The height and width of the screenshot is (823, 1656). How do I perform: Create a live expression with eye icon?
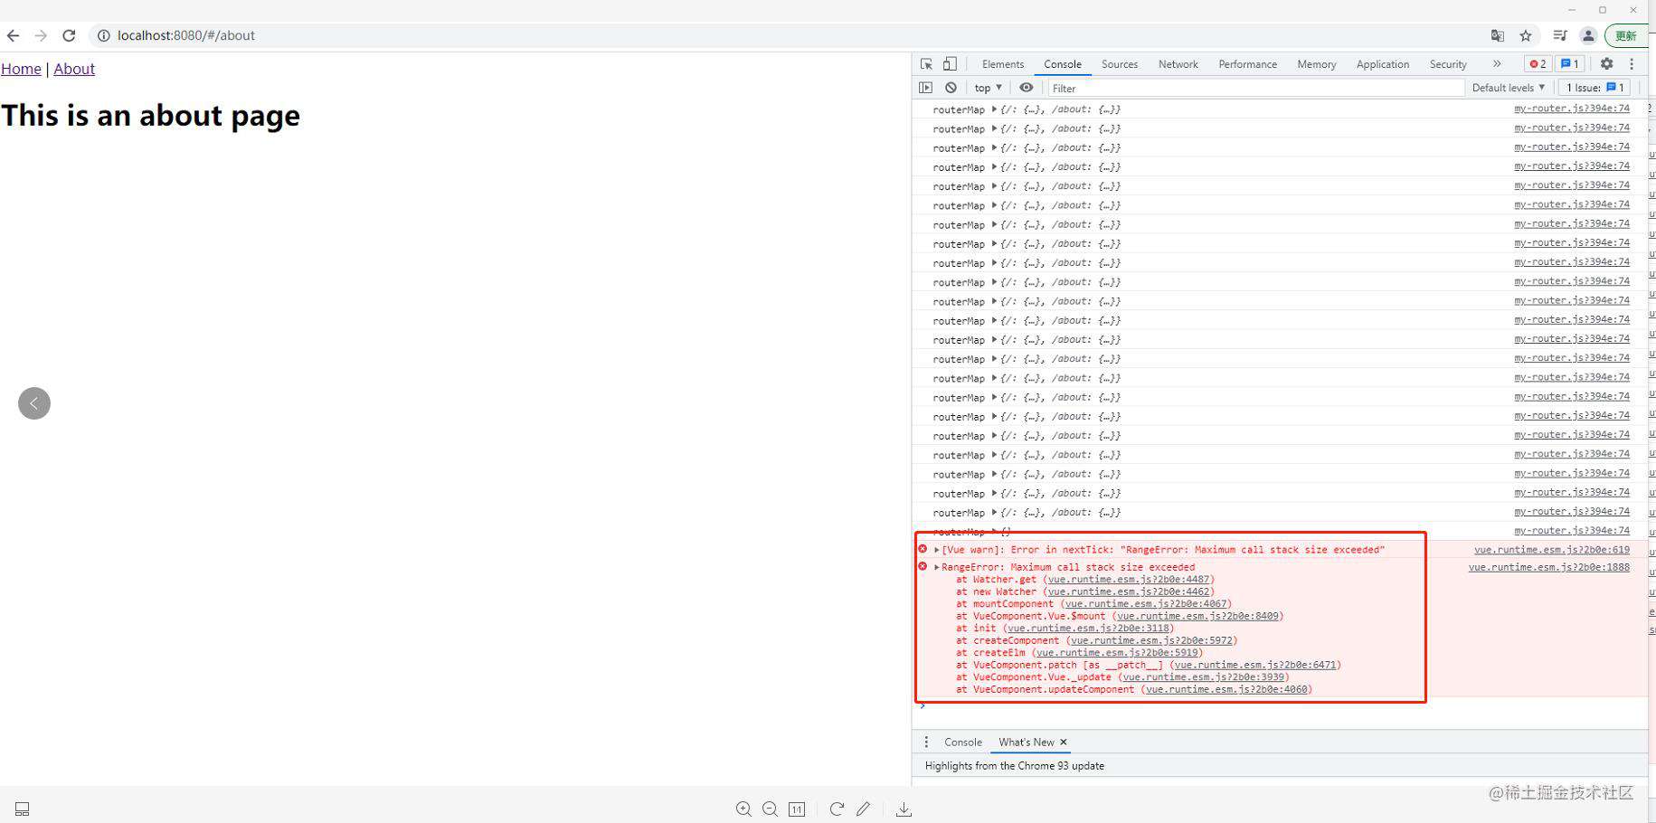click(1026, 88)
